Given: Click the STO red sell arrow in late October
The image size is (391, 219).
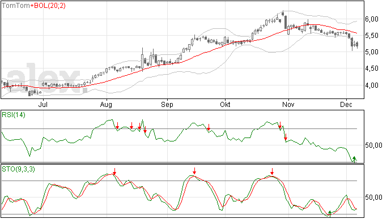Looking at the screenshot, I should click(x=272, y=171).
